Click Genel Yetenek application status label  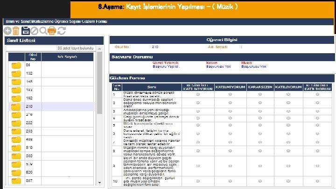(165, 63)
